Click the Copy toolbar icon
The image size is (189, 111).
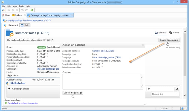pyautogui.click(x=9, y=10)
